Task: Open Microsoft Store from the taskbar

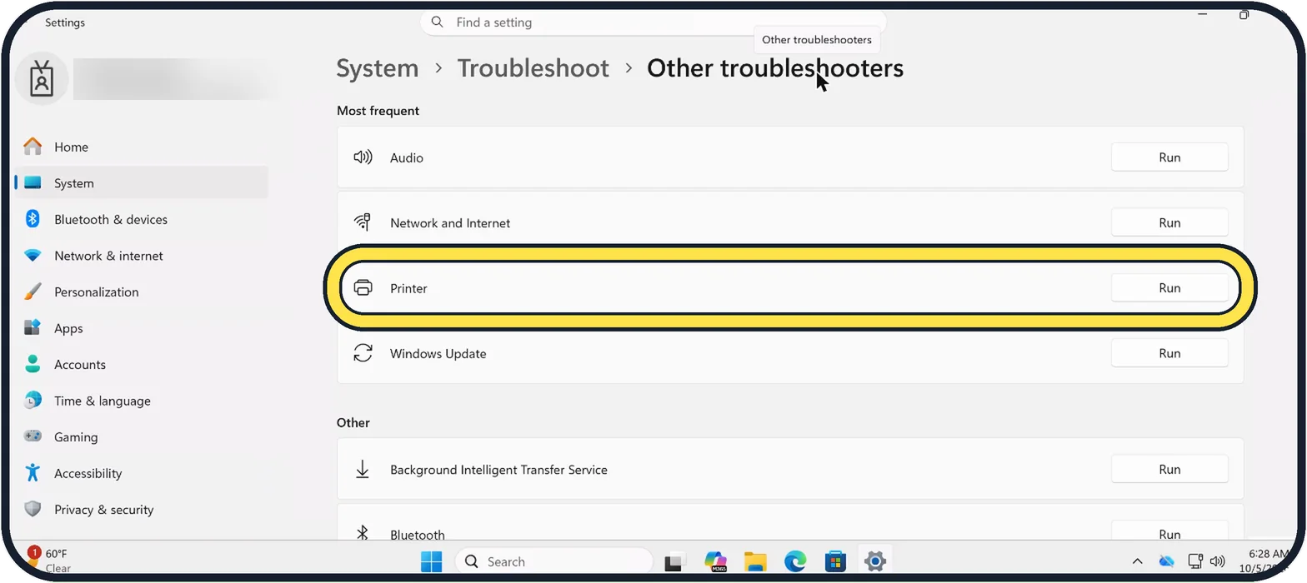Action: (835, 561)
